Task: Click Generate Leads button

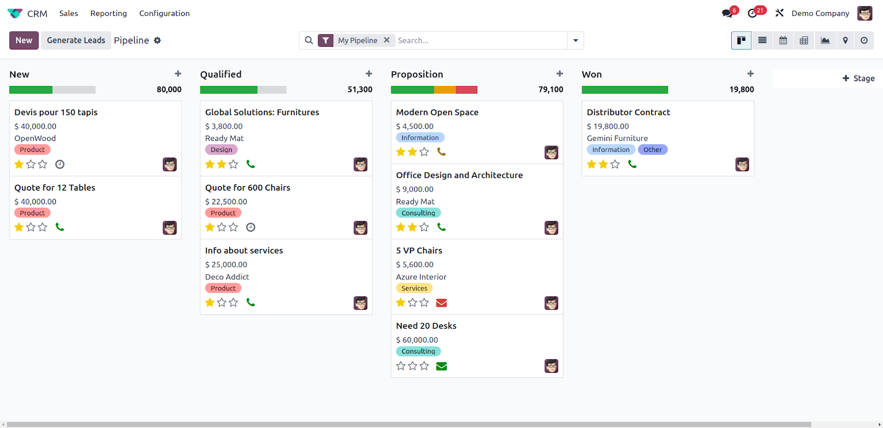Action: (x=76, y=40)
